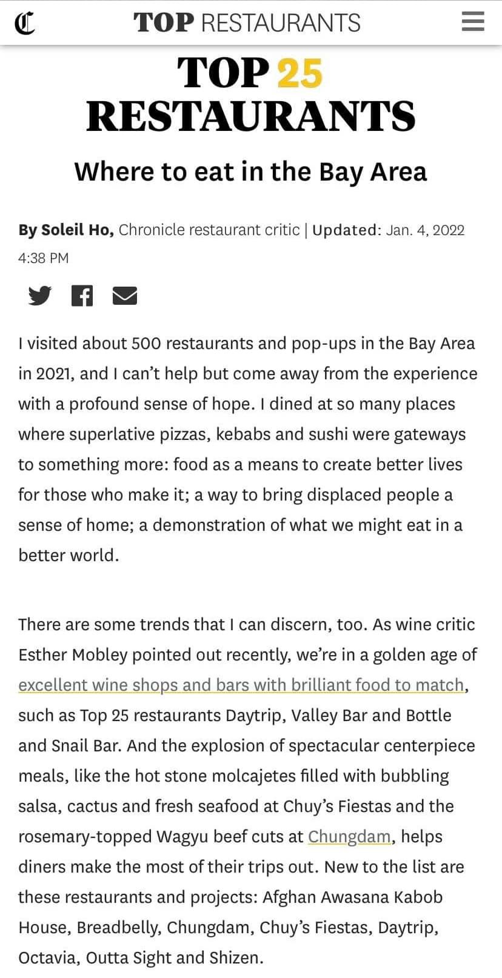This screenshot has width=502, height=978.
Task: Share the article on Twitter
Action: pos(40,296)
